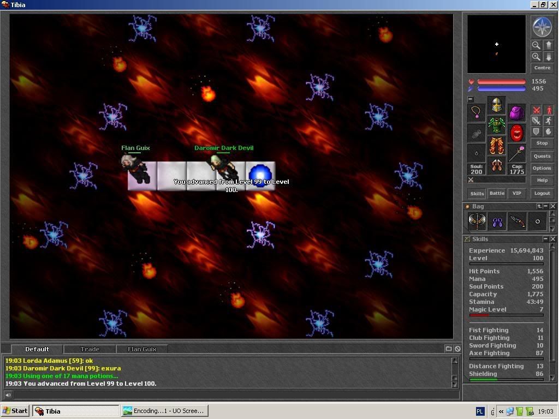Switch to Encoding UO Screen taskbar window
Image resolution: width=559 pixels, height=419 pixels.
point(165,411)
